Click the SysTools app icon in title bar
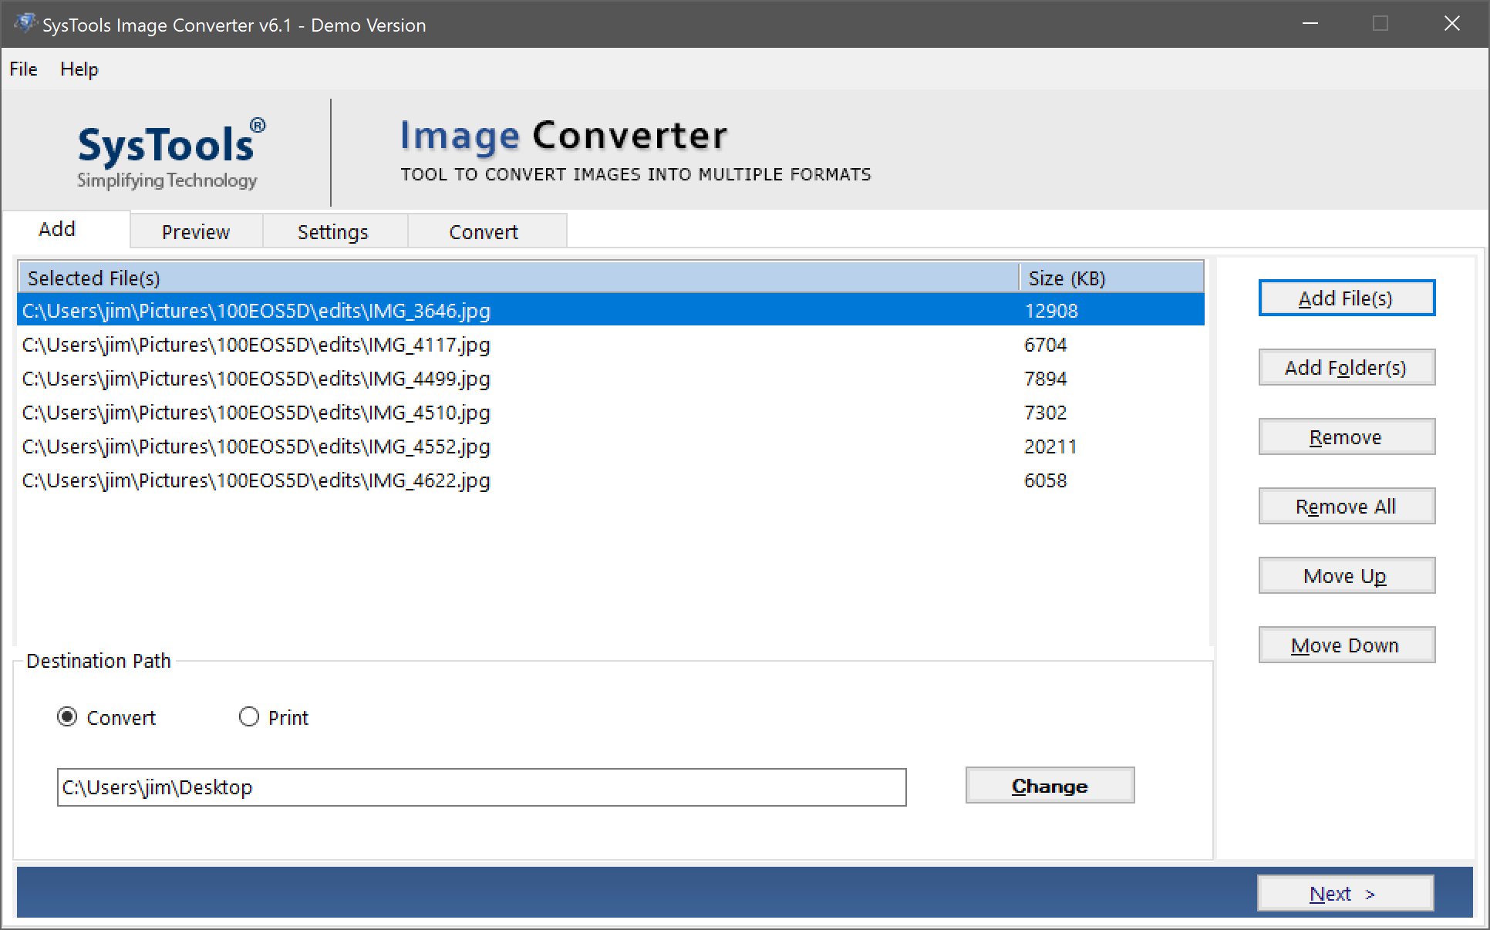The width and height of the screenshot is (1490, 930). (25, 23)
